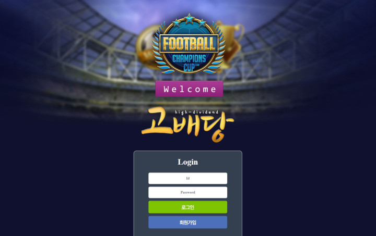Focus the Id input field

[188, 178]
